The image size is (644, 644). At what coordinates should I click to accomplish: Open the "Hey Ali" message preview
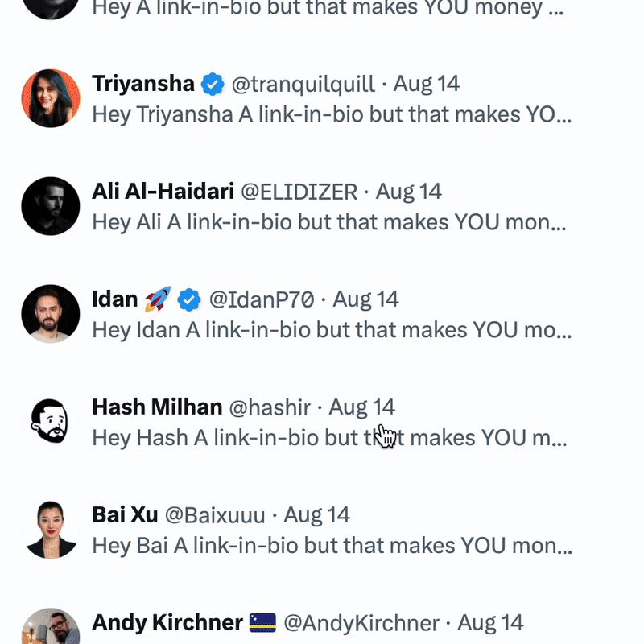click(328, 222)
